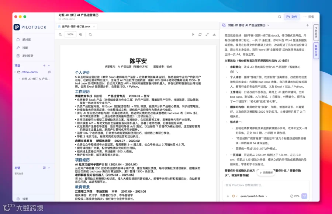332x214 pixels.
Task: Toggle the 文件 panel button
Action: click(292, 17)
